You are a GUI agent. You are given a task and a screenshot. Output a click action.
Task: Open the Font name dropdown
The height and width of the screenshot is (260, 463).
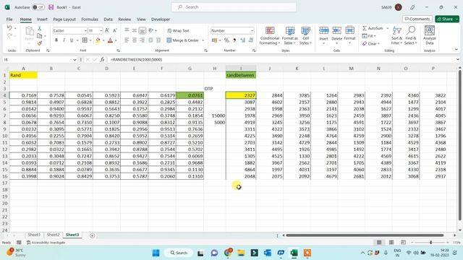pyautogui.click(x=85, y=30)
